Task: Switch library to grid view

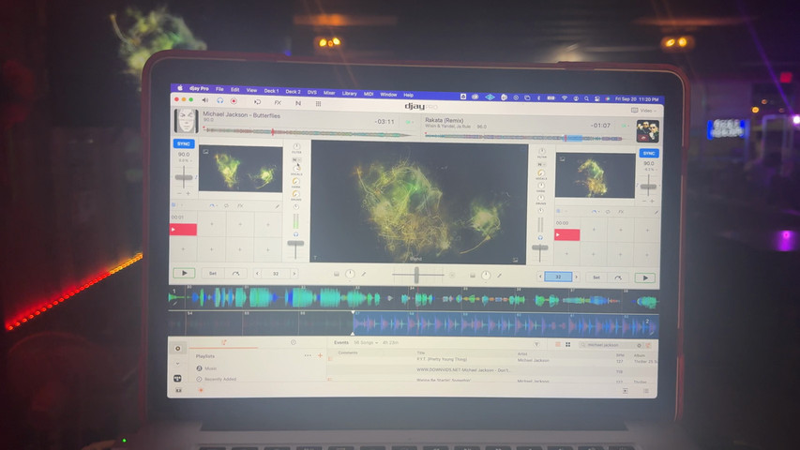Action: tap(567, 345)
